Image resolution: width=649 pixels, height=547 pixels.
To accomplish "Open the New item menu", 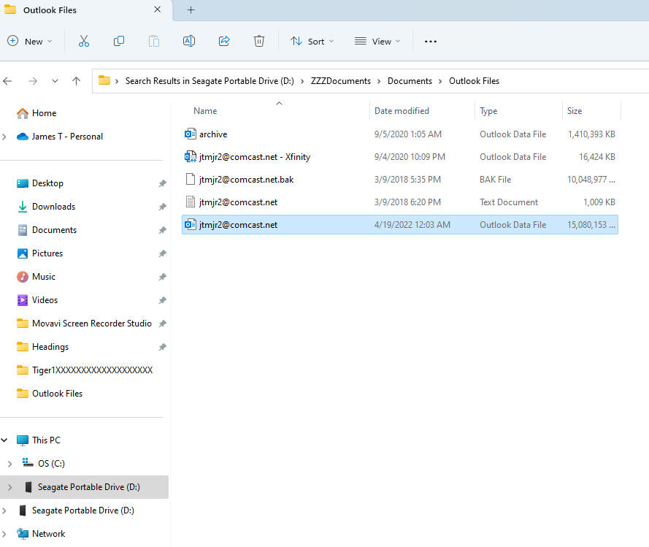I will tap(30, 42).
